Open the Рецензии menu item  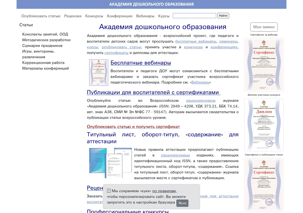(73, 16)
